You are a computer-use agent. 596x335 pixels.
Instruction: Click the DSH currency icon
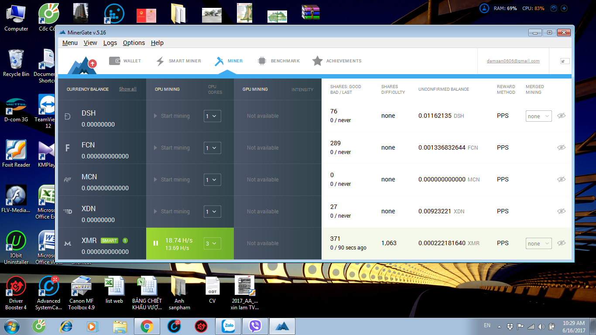point(67,116)
